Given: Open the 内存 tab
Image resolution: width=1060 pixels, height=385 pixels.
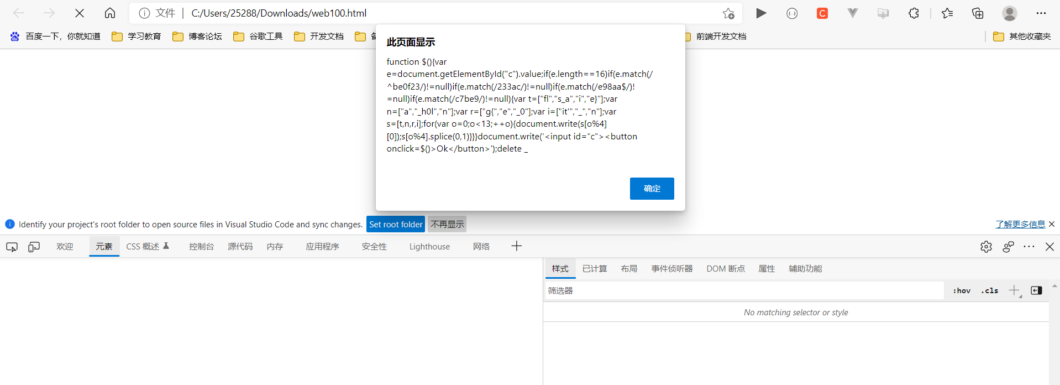Looking at the screenshot, I should point(275,247).
